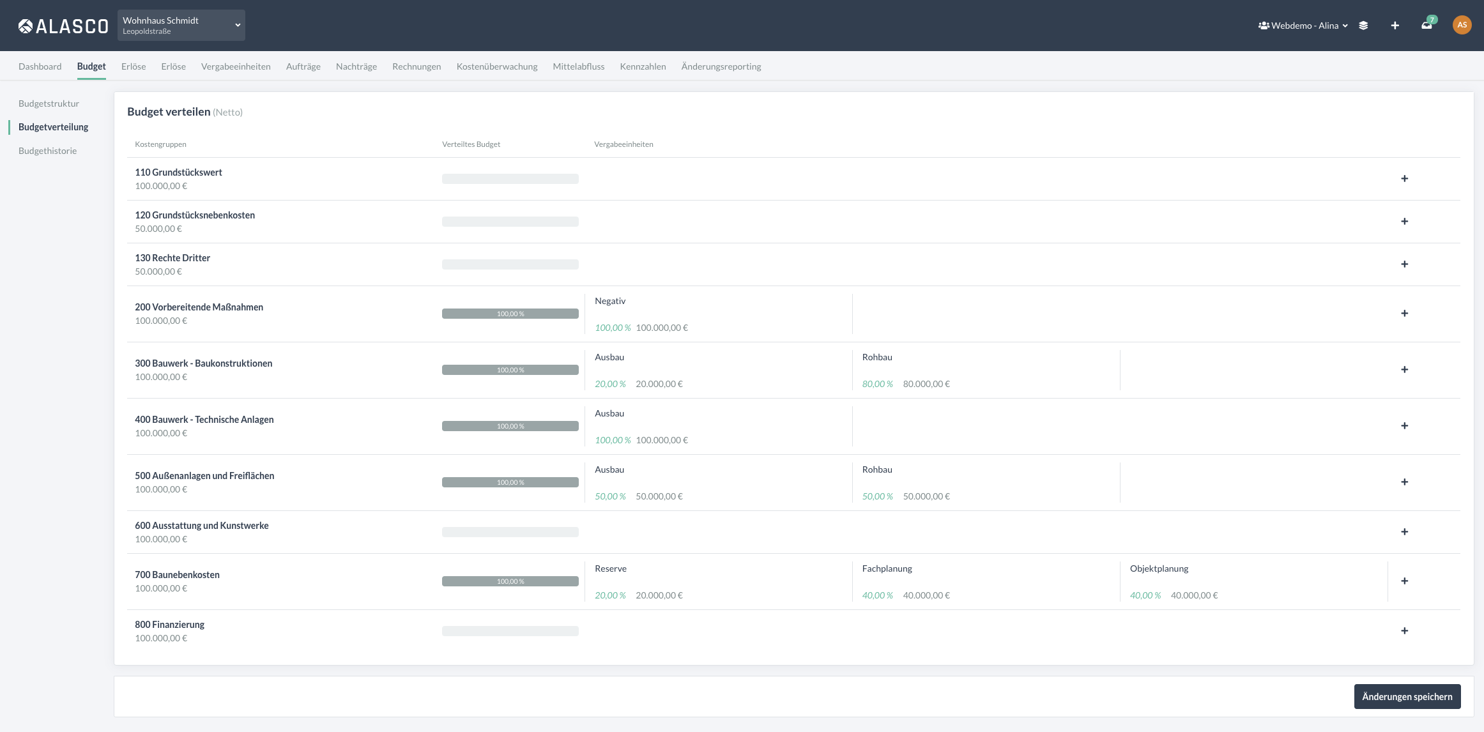Image resolution: width=1484 pixels, height=732 pixels.
Task: Select Budgetverteilung in the sidebar
Action: (x=54, y=127)
